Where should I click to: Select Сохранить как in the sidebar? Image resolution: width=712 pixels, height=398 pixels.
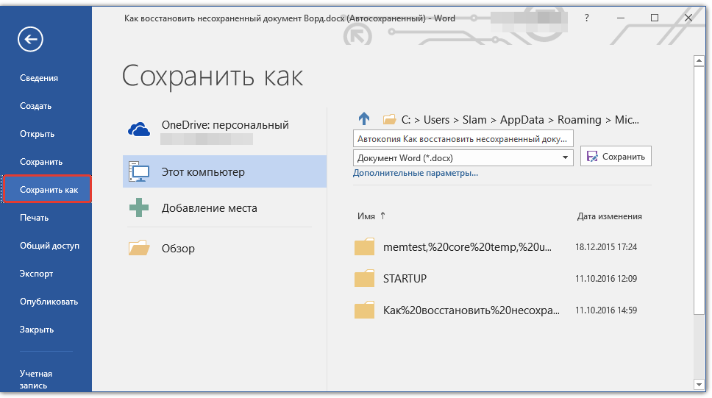pos(47,190)
